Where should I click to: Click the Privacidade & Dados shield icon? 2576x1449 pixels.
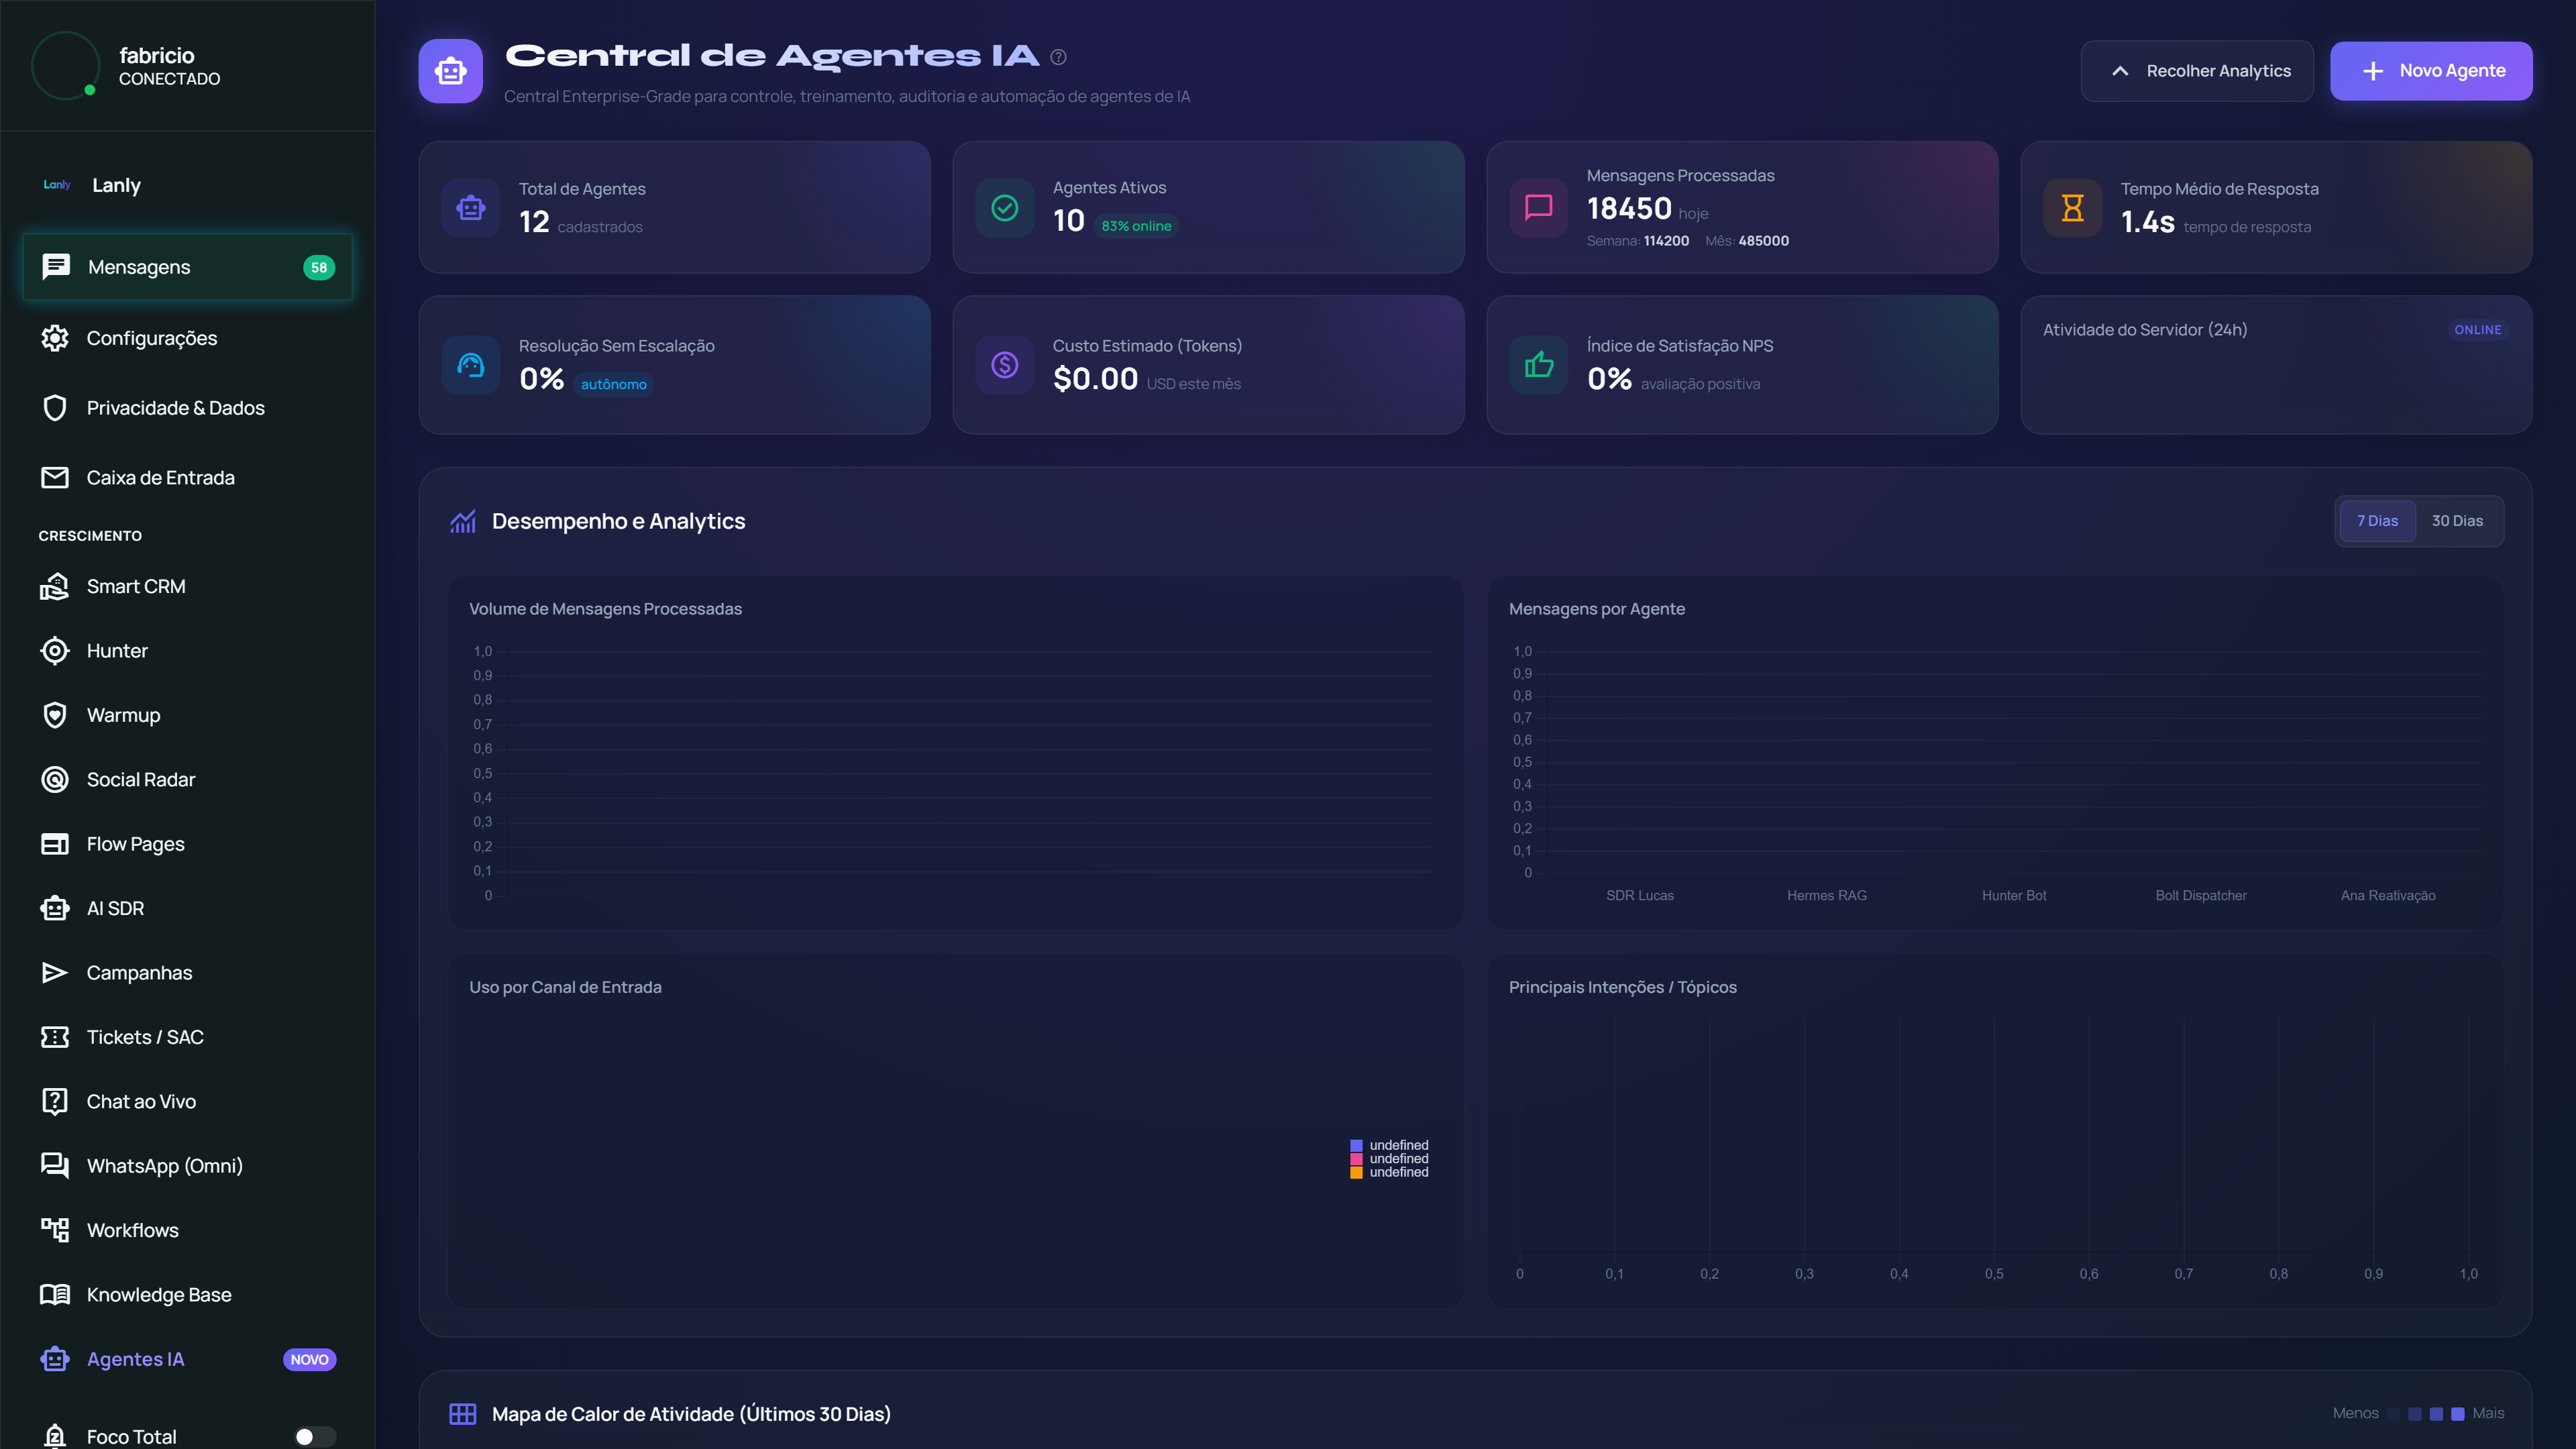tap(55, 408)
